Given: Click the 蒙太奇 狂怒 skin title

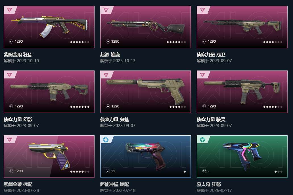Looking at the screenshot, I should (x=209, y=184).
